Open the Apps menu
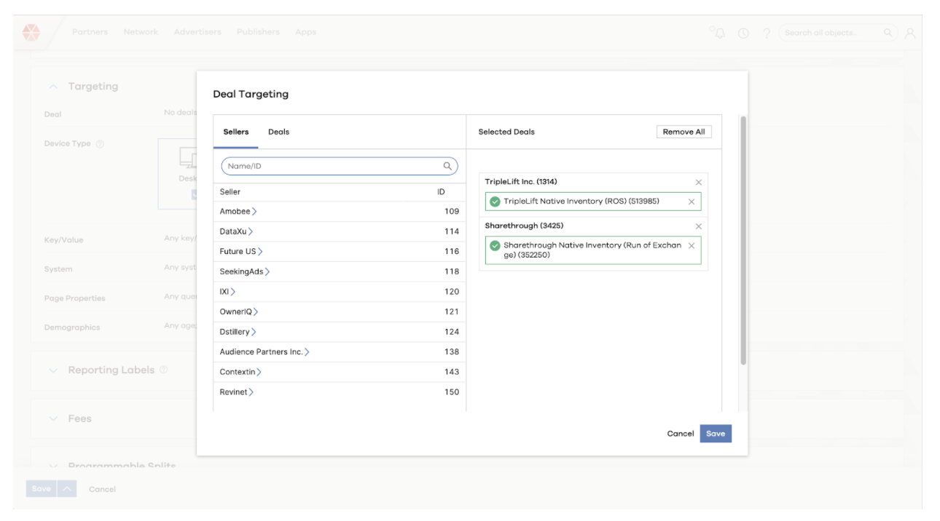The width and height of the screenshot is (940, 521). (306, 32)
